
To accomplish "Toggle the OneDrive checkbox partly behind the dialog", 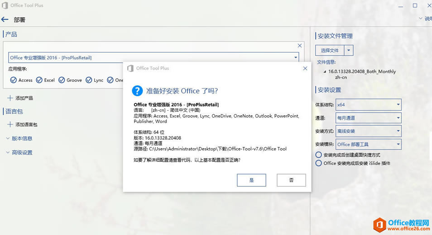I will 110,80.
